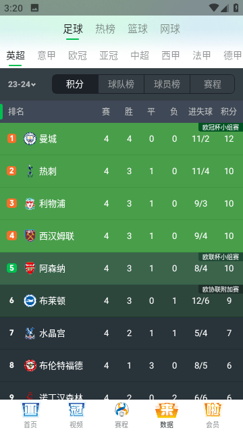This screenshot has height=432, width=243.
Task: Open 视频 video icon in bottom bar
Action: pyautogui.click(x=76, y=410)
